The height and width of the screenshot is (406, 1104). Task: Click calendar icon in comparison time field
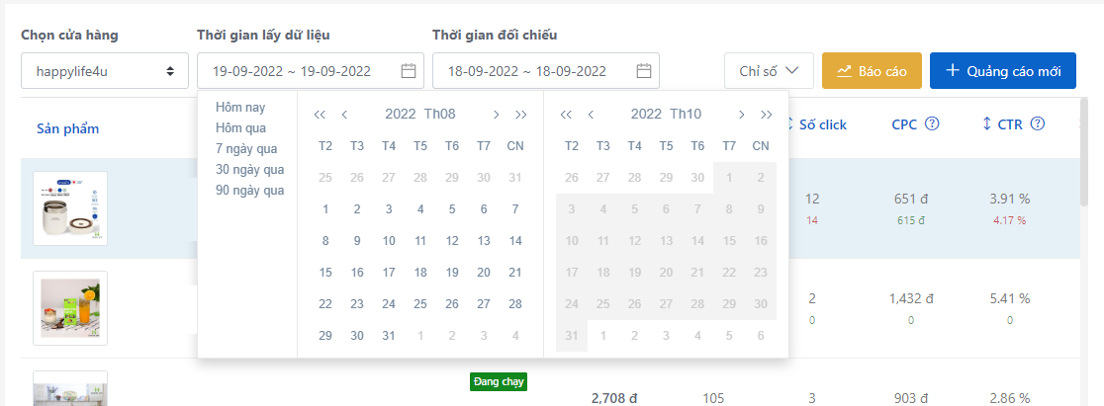click(644, 71)
